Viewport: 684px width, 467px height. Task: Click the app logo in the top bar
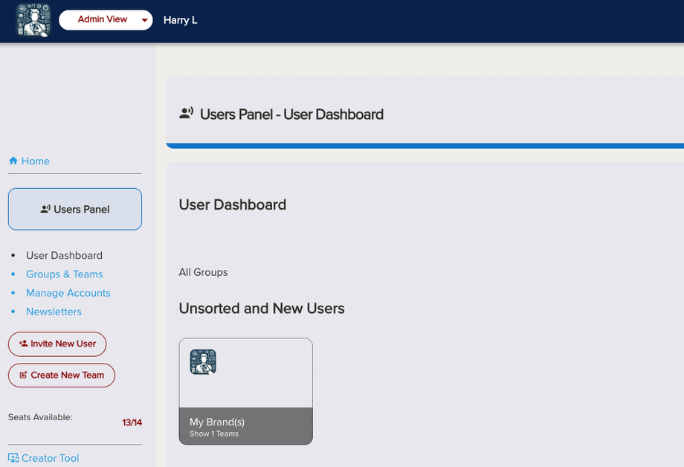pyautogui.click(x=33, y=20)
